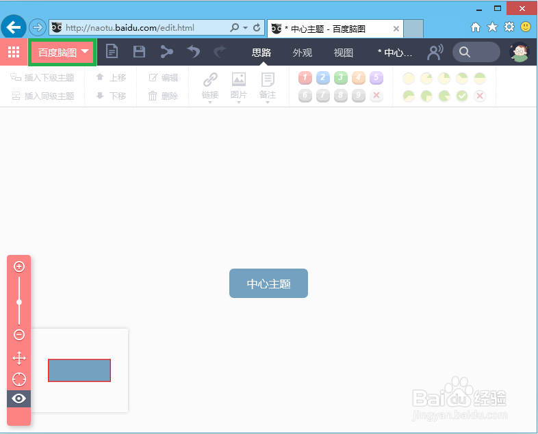This screenshot has height=434, width=538.
Task: Set progress to five-eighths pie
Action: point(409,96)
